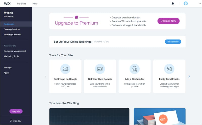Click the Ascend by Wix label
The image size is (202, 125).
coord(10,46)
